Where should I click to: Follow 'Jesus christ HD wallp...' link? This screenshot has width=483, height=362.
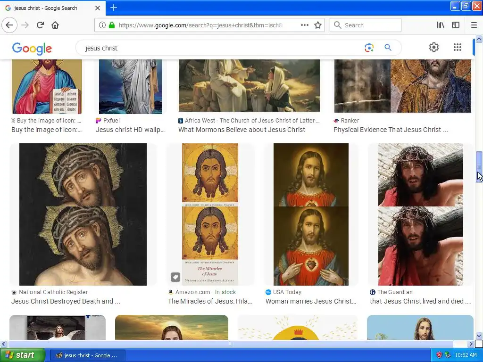coord(130,130)
